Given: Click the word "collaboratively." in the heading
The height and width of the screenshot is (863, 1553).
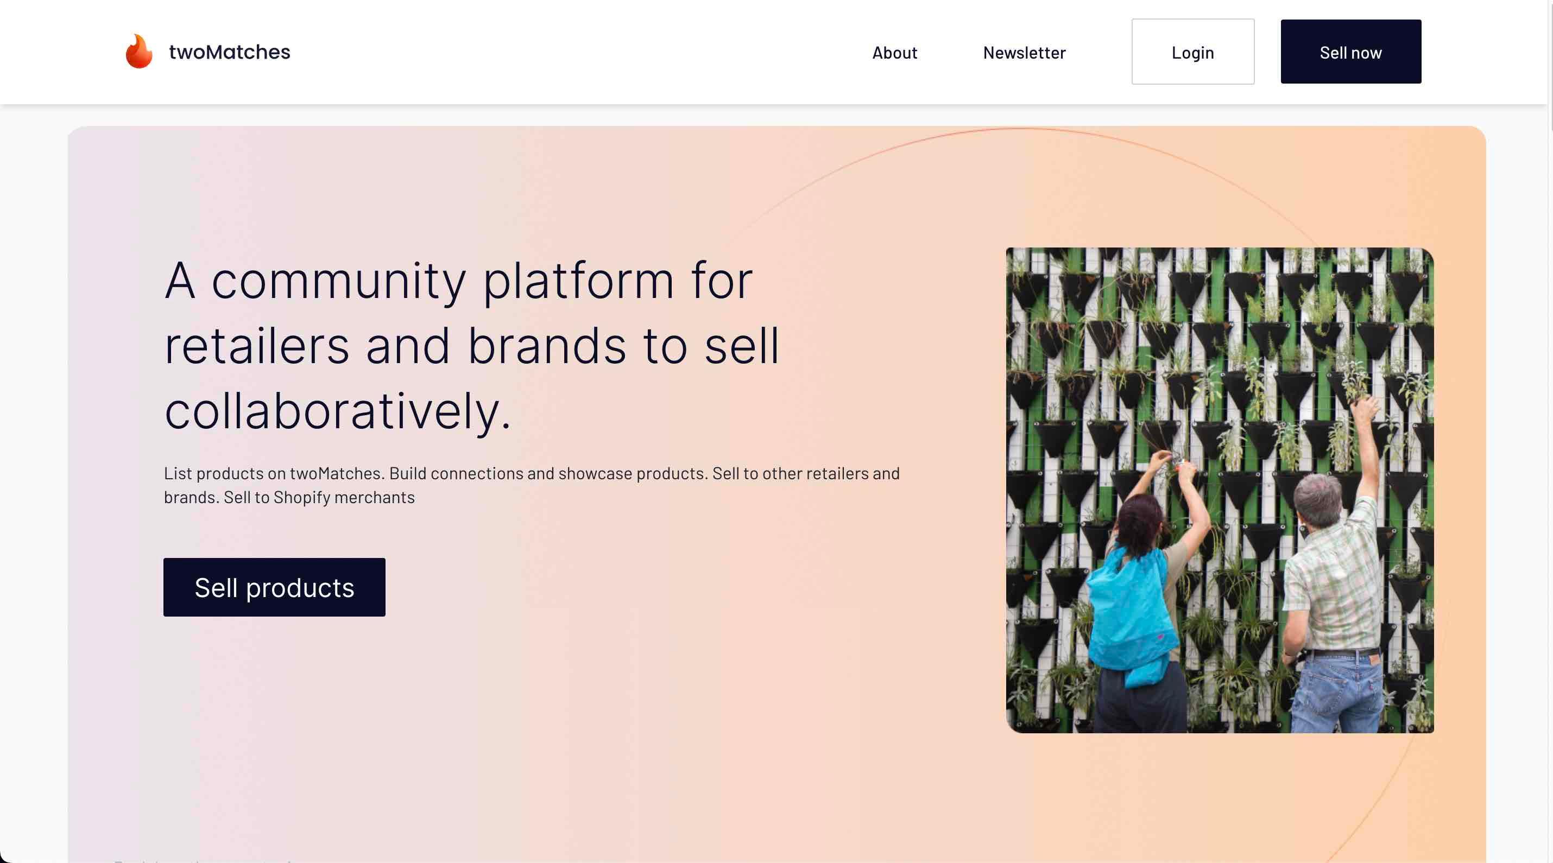Looking at the screenshot, I should tap(338, 411).
